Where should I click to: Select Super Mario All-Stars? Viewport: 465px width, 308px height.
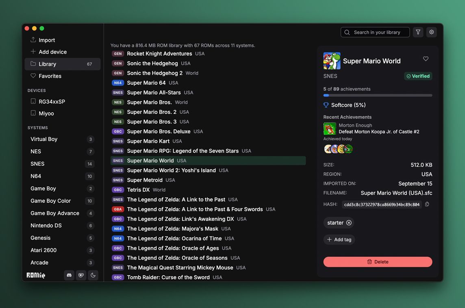[x=208, y=93]
